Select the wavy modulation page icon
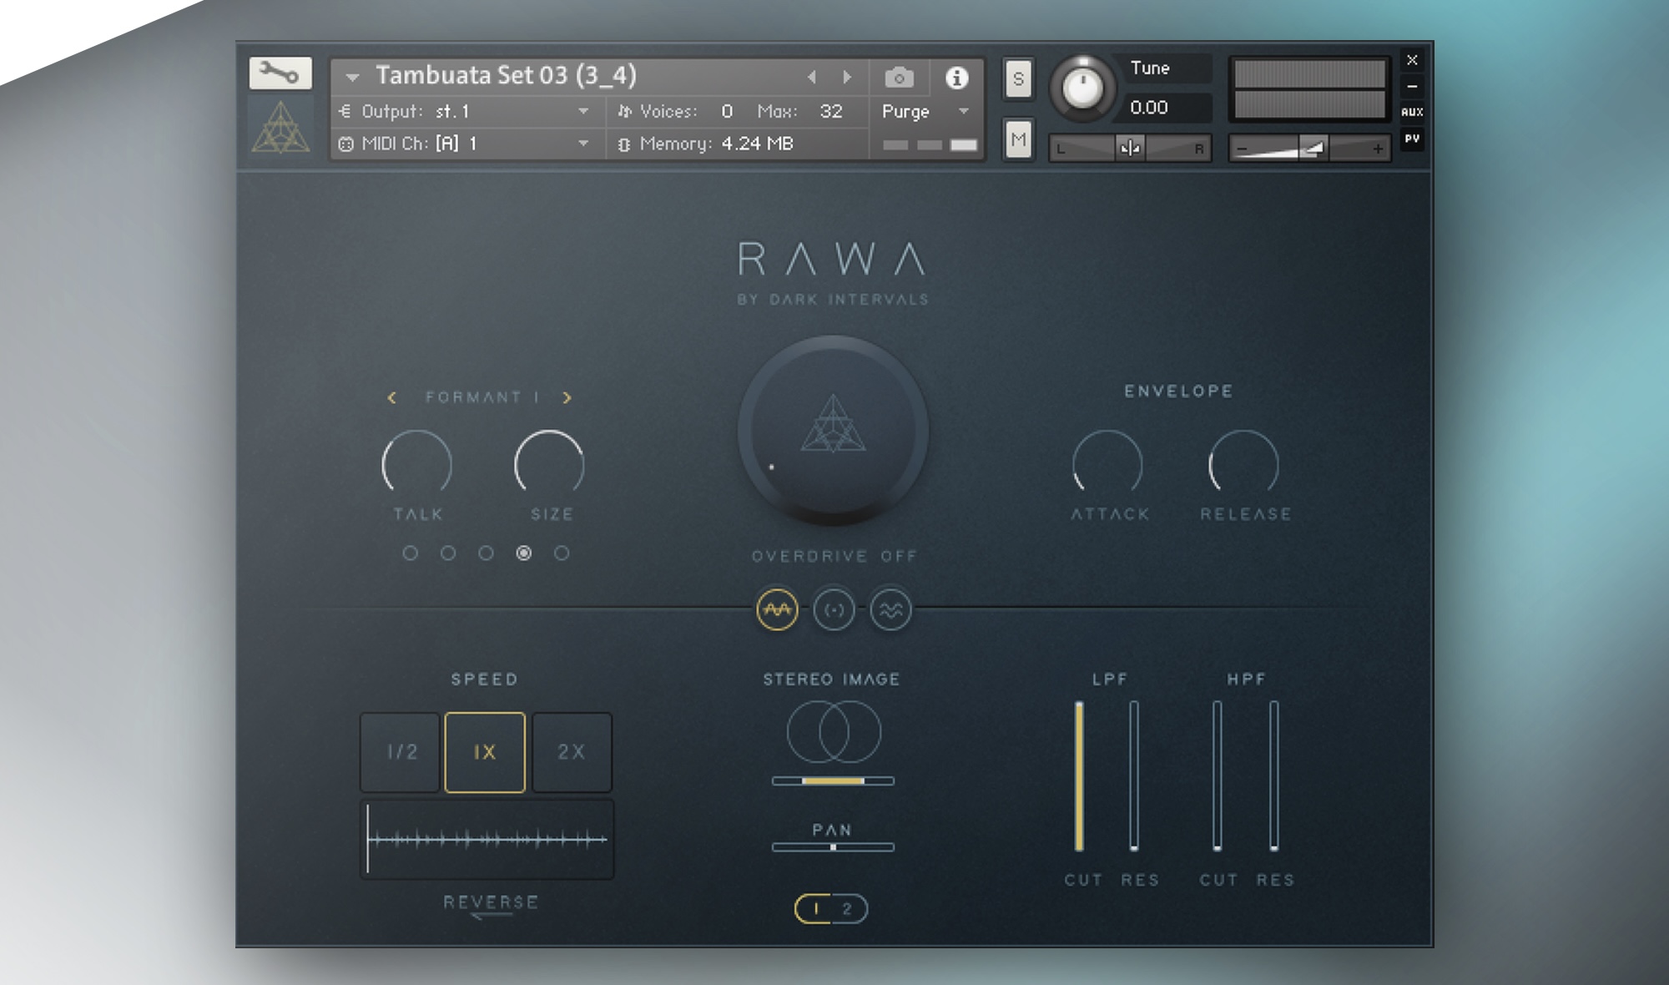 click(890, 610)
